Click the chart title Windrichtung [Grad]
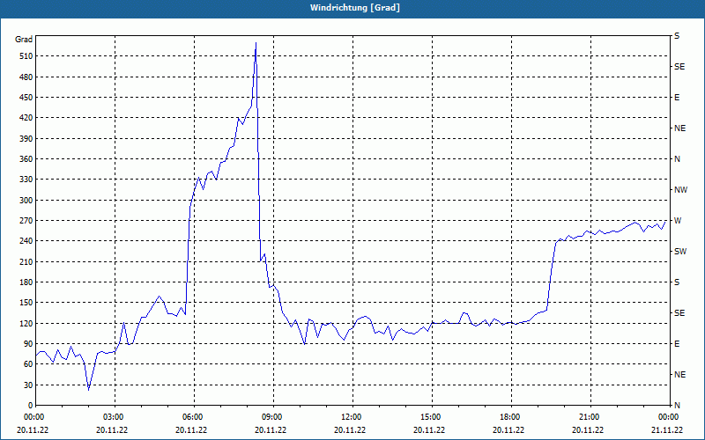This screenshot has height=440, width=705. [355, 8]
